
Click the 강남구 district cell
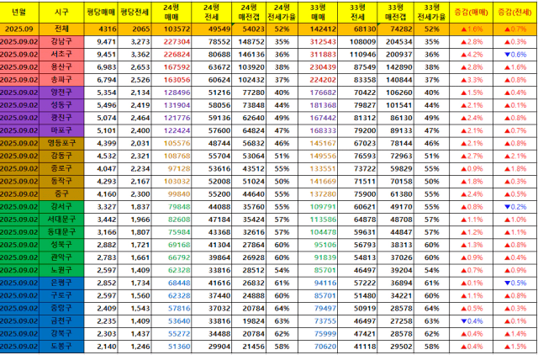point(61,42)
